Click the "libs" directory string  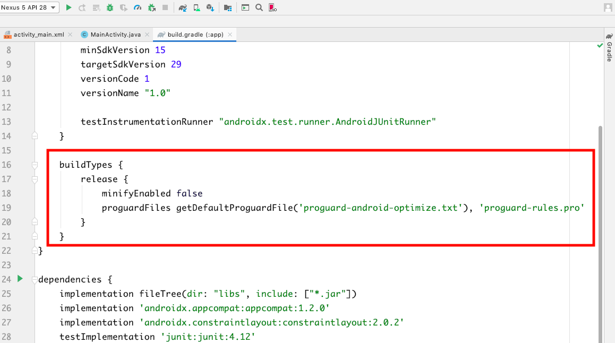pos(229,294)
